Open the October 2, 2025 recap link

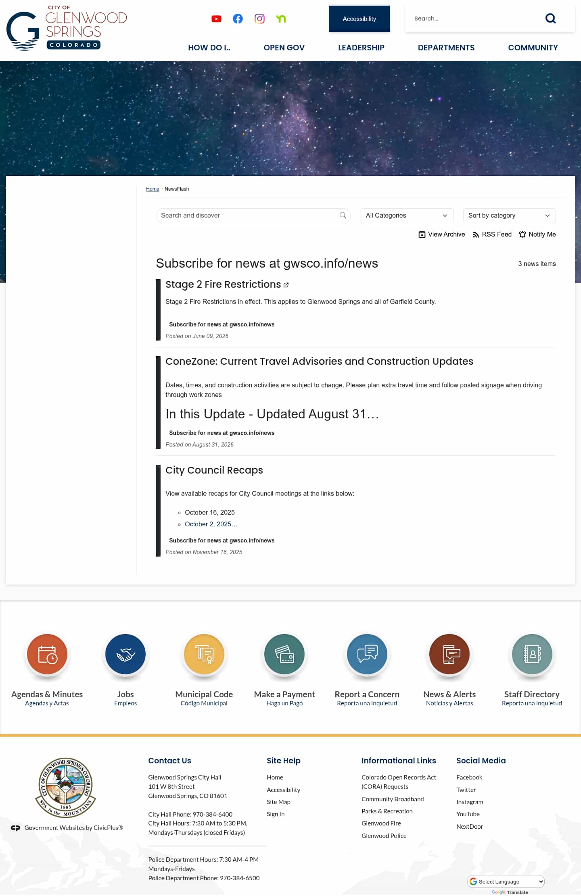[x=208, y=524]
